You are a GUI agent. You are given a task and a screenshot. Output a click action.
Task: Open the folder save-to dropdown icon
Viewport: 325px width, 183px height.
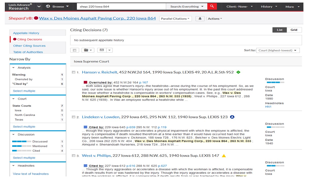coord(88,50)
